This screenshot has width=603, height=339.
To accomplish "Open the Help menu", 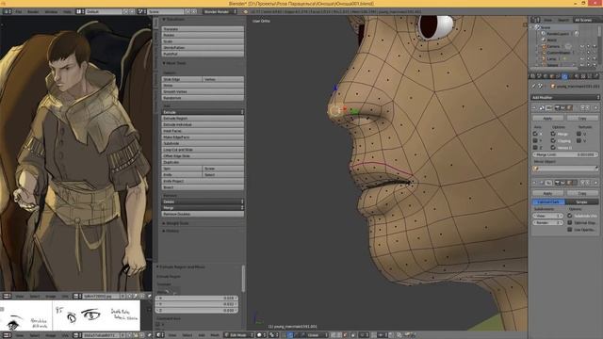I will [x=67, y=12].
